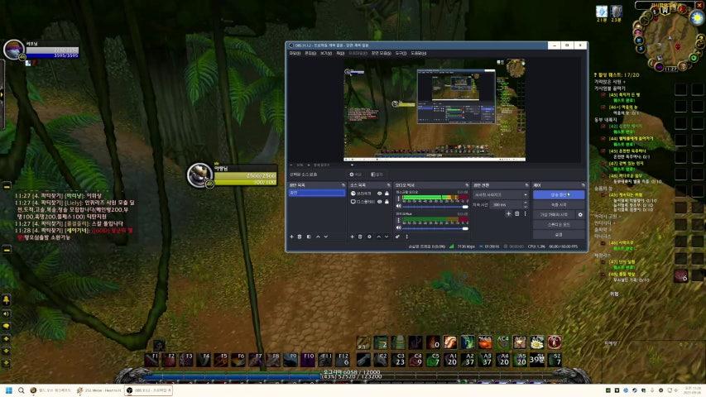Open the Windows Start button on taskbar
The height and width of the screenshot is (397, 706).
pos(8,390)
